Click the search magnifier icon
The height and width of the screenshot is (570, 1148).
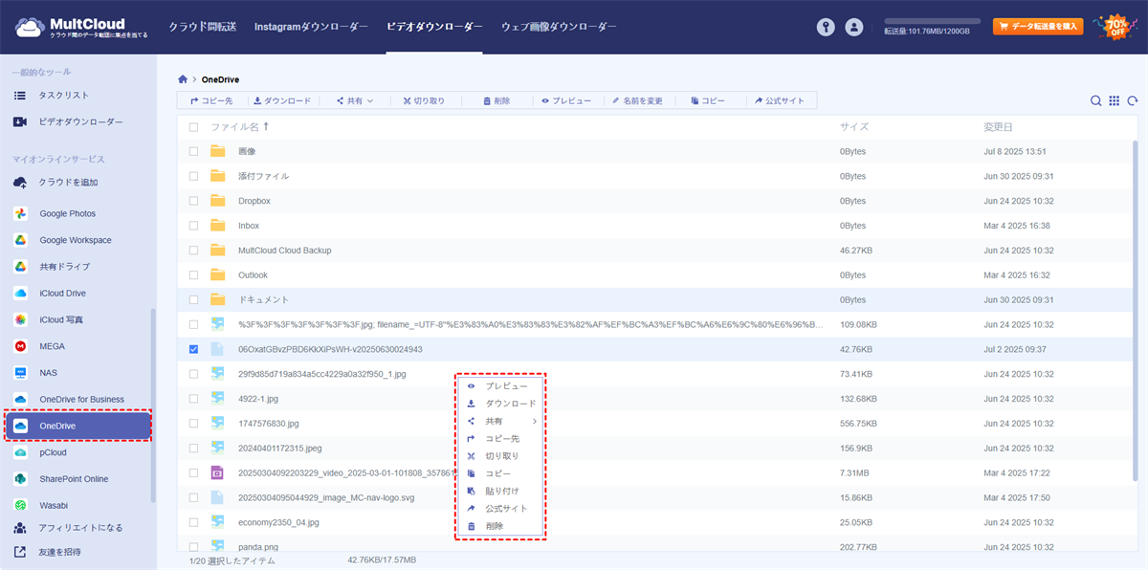[x=1096, y=100]
